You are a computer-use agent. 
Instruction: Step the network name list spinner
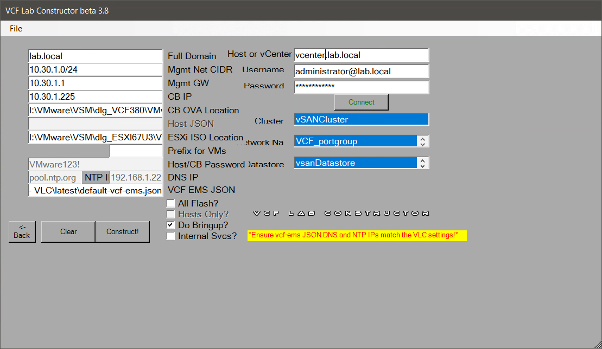tap(423, 141)
